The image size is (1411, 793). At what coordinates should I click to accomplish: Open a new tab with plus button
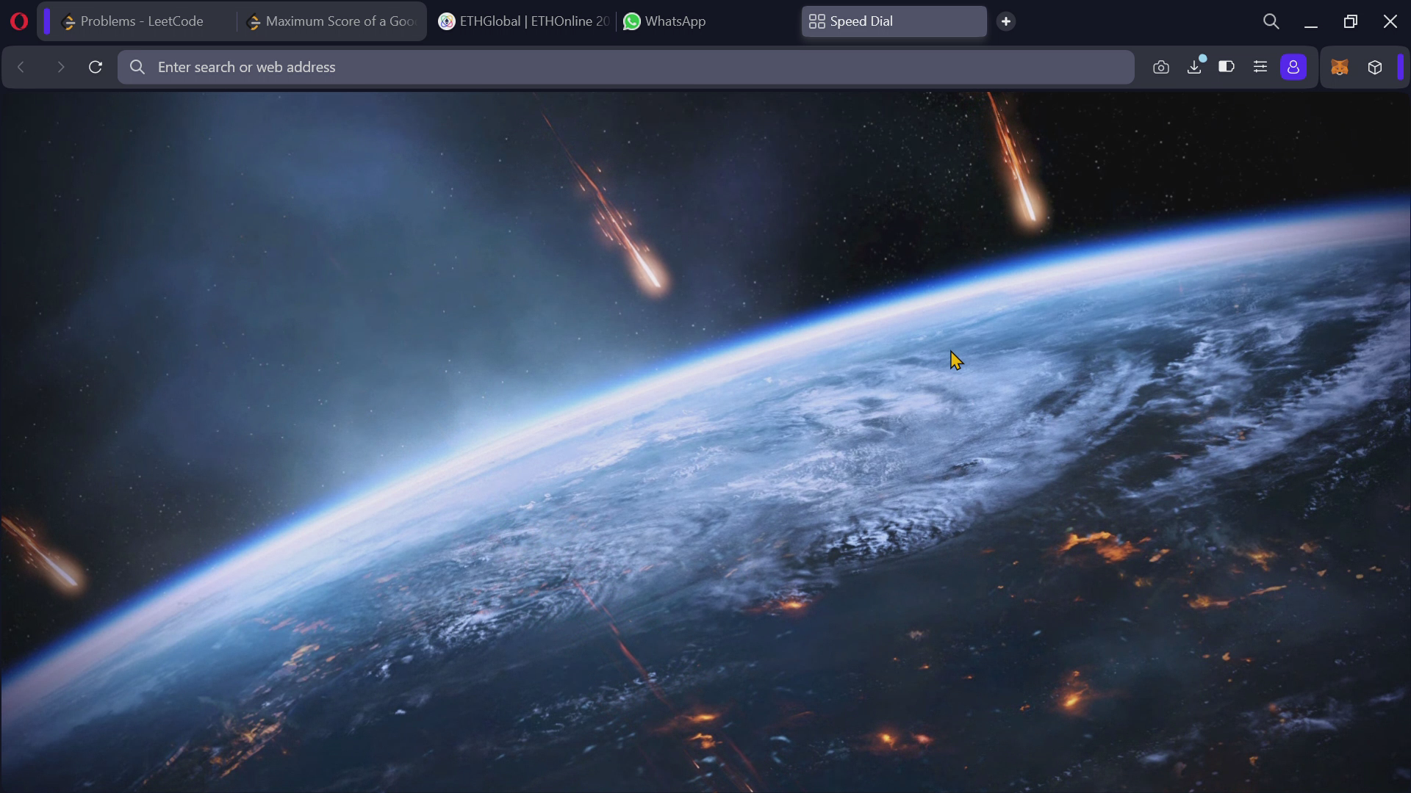click(1006, 21)
